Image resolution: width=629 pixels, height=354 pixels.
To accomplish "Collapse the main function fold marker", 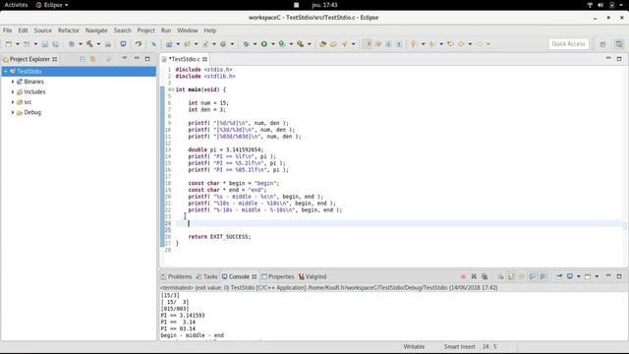I will point(172,89).
